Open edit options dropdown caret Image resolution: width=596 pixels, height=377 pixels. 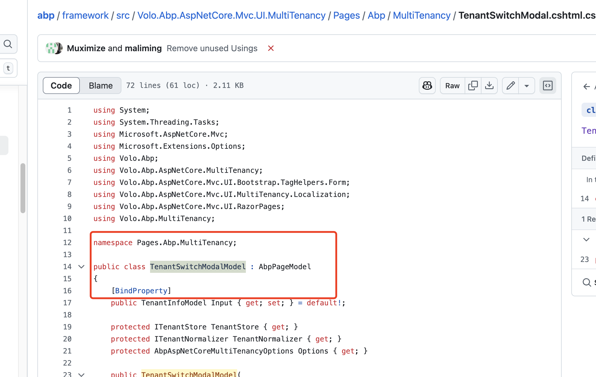[x=526, y=86]
